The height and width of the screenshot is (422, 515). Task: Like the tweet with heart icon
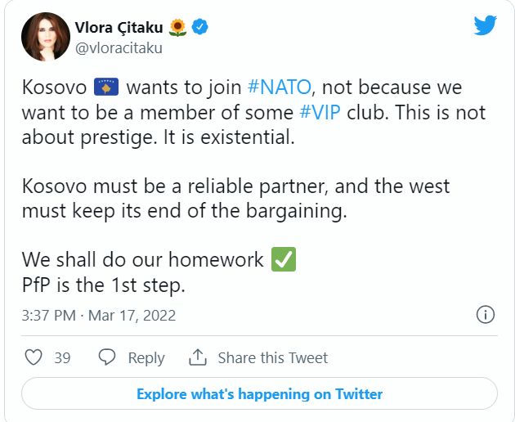34,357
